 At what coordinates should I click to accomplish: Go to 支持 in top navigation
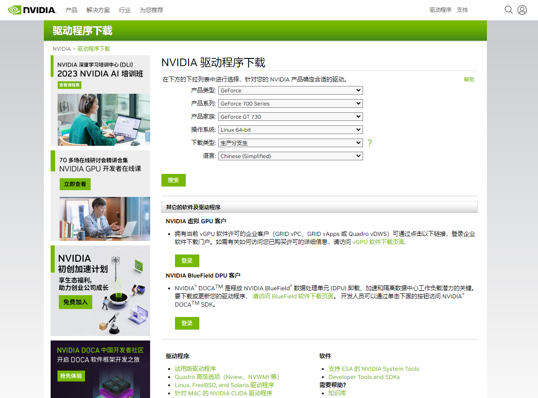click(x=462, y=10)
